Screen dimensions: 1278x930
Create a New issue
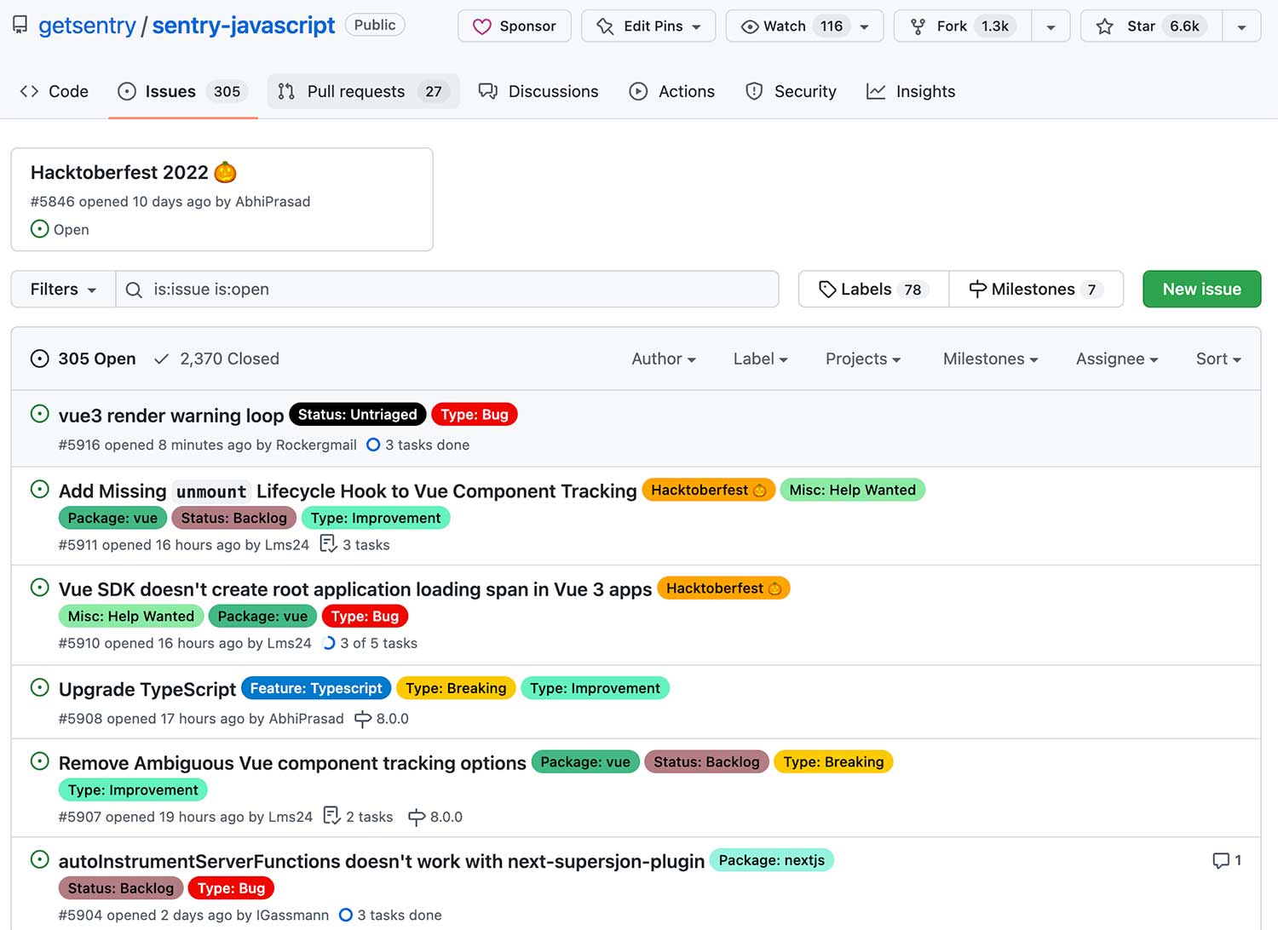click(1201, 290)
